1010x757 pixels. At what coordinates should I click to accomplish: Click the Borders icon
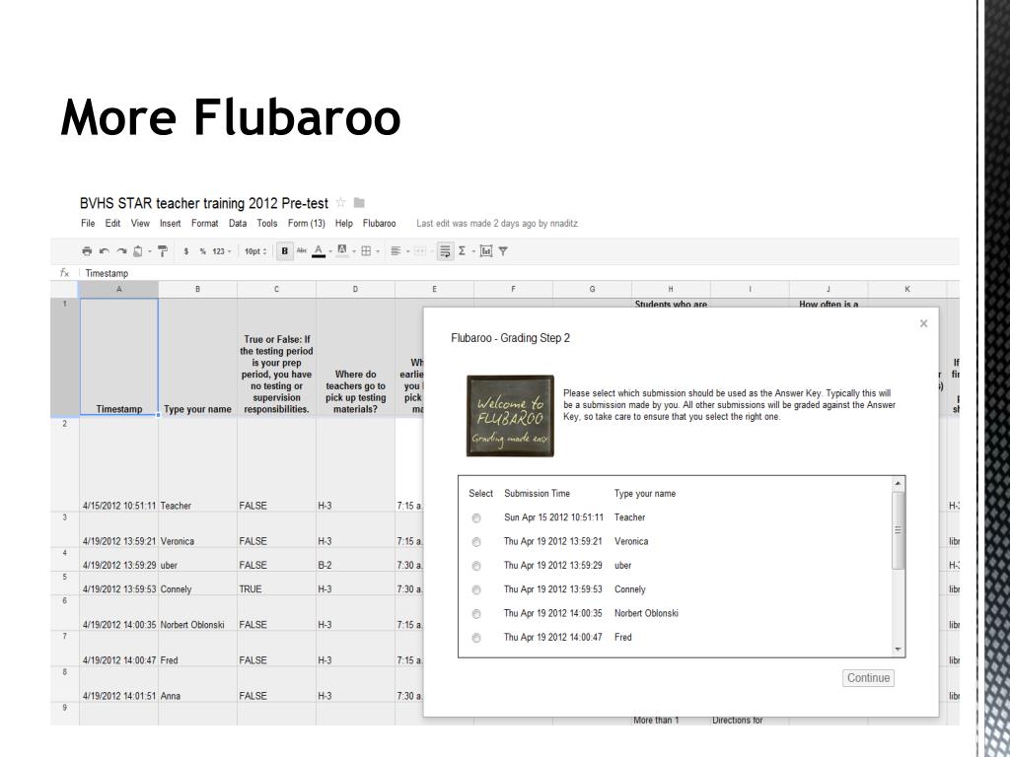[x=366, y=251]
